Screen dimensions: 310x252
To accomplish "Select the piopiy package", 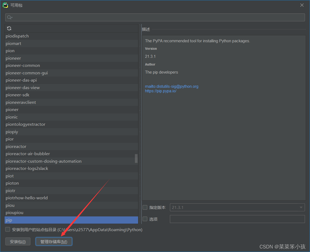I will click(x=71, y=132).
